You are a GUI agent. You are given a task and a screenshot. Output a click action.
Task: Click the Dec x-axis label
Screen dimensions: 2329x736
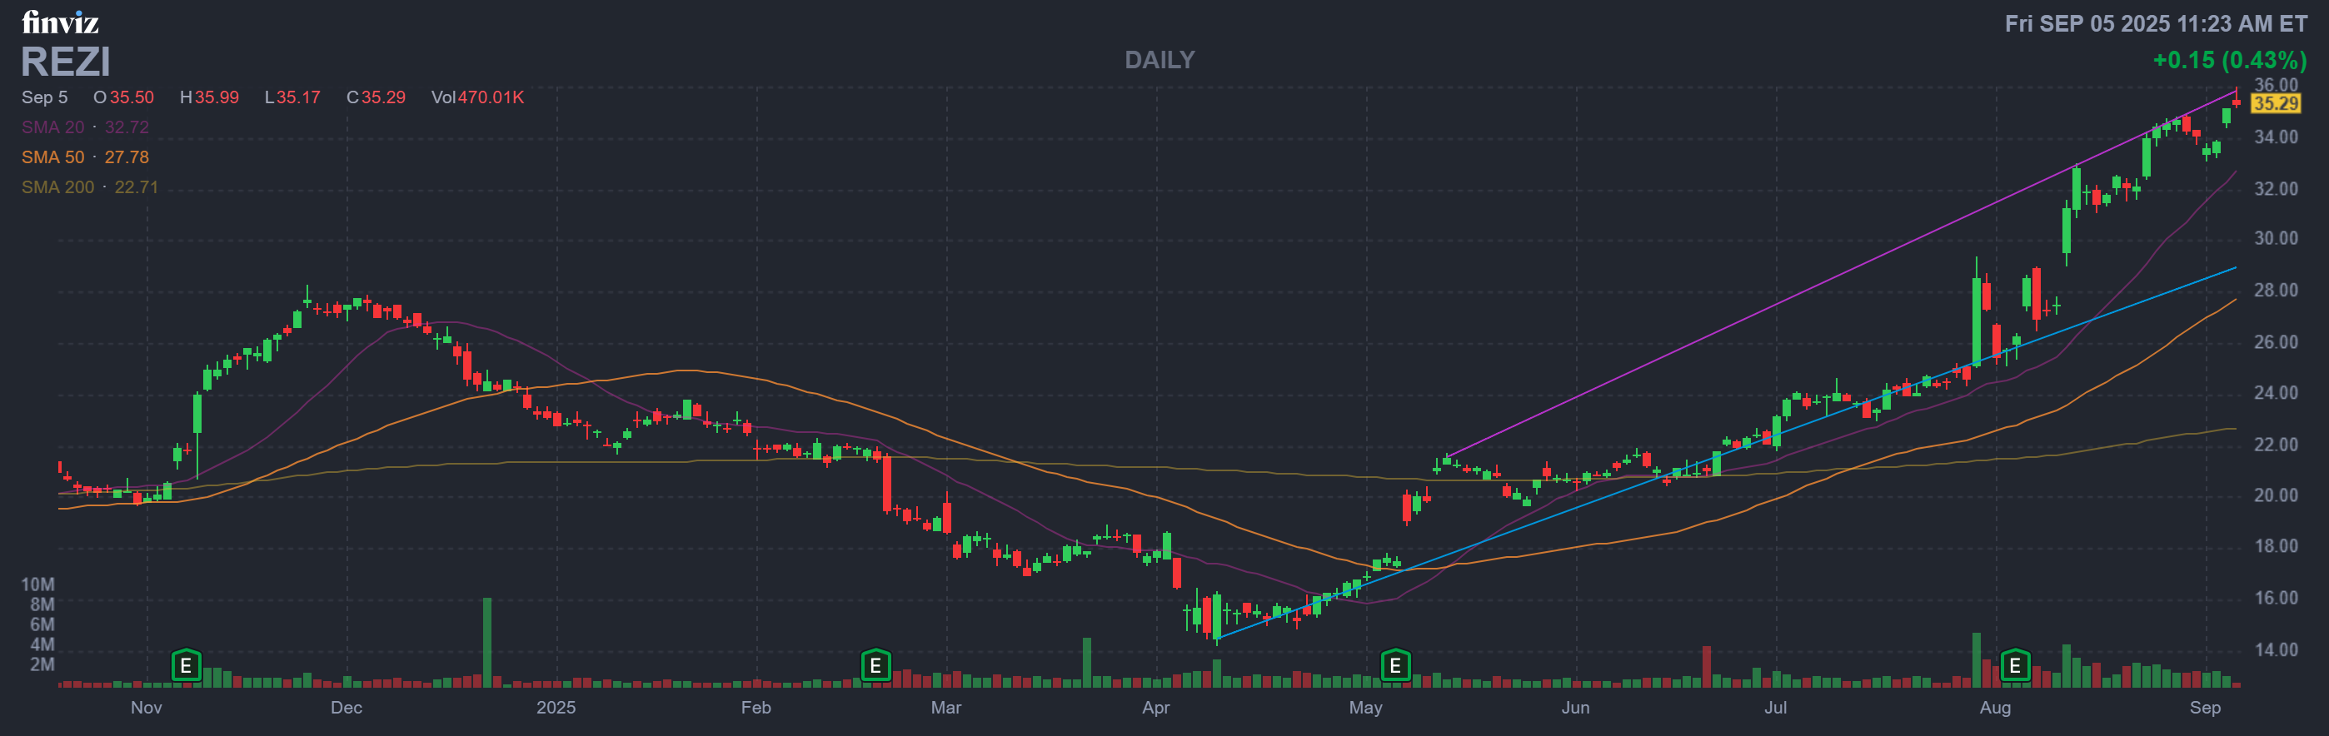coord(347,707)
